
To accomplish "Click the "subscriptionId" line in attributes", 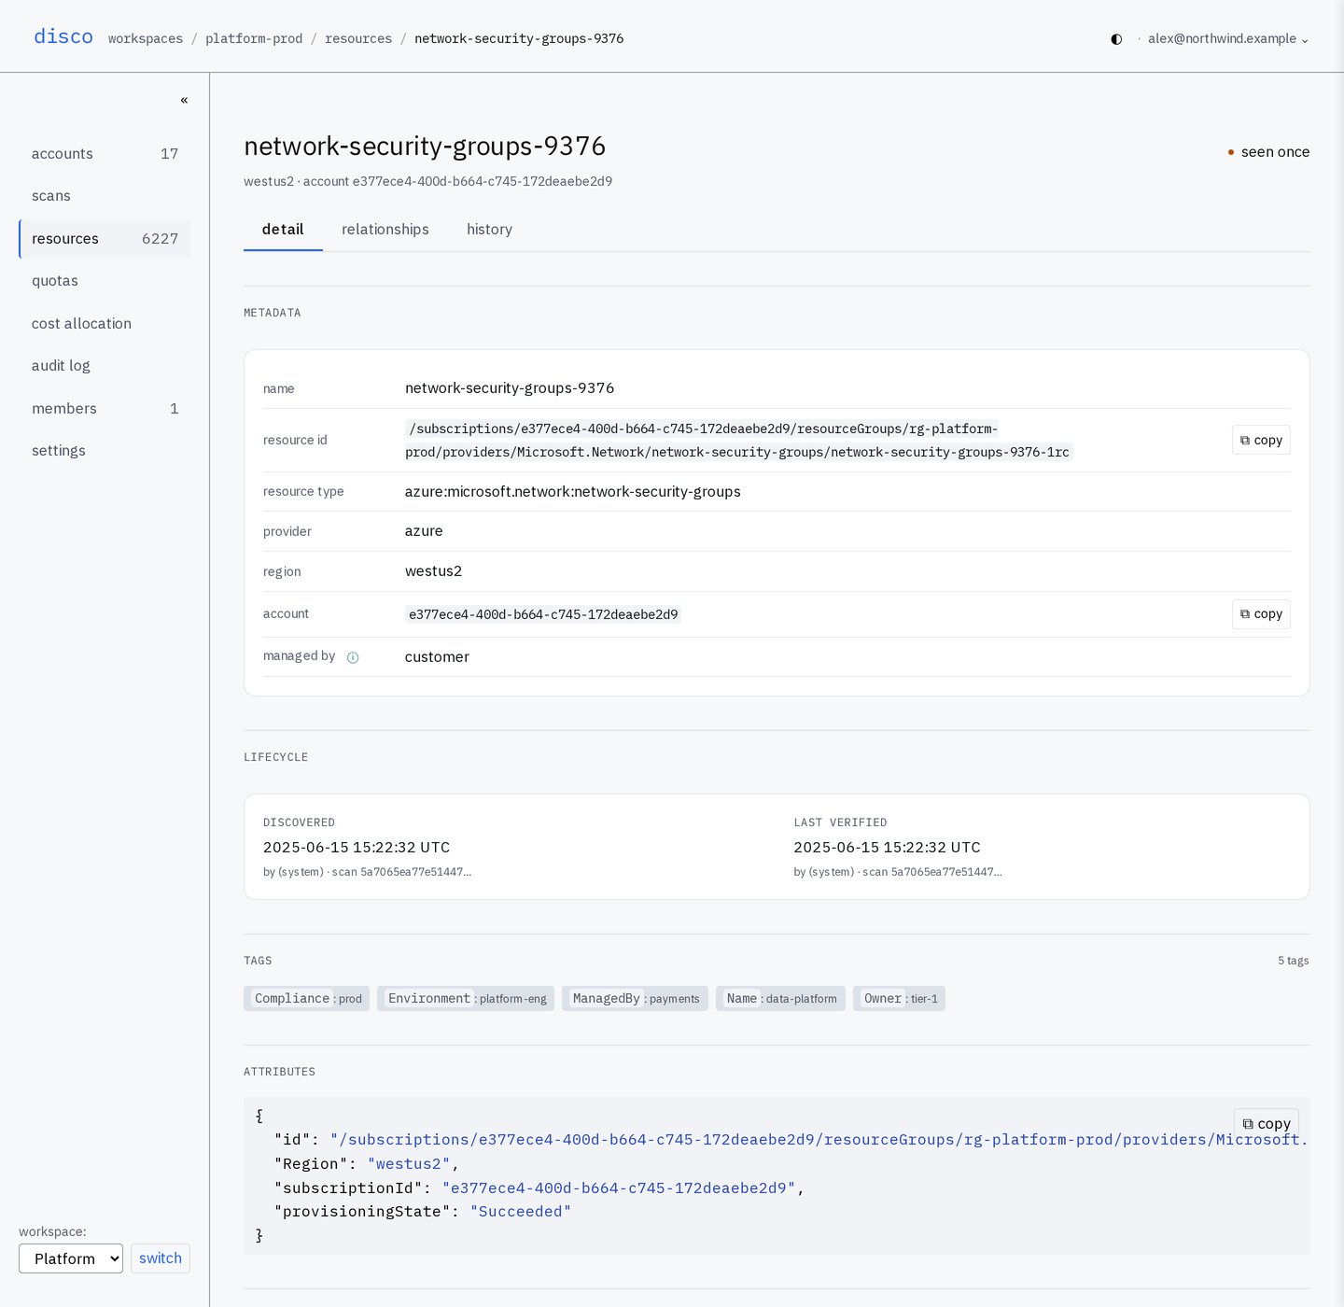I will [x=539, y=1188].
